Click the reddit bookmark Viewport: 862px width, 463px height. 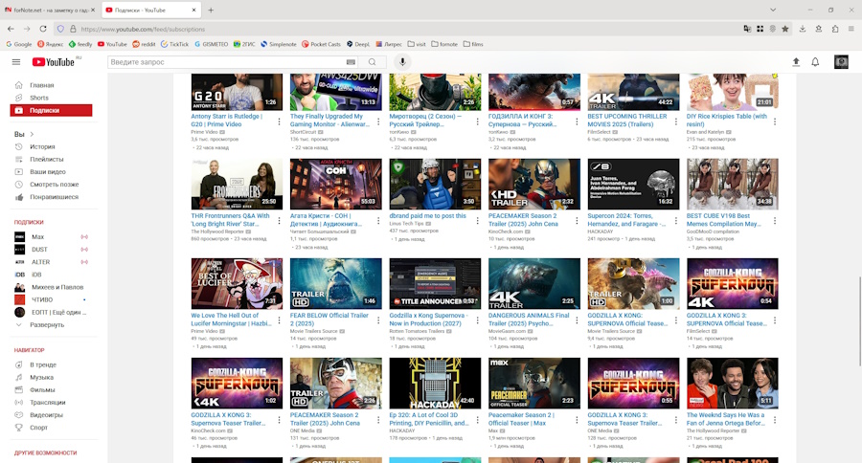click(144, 44)
